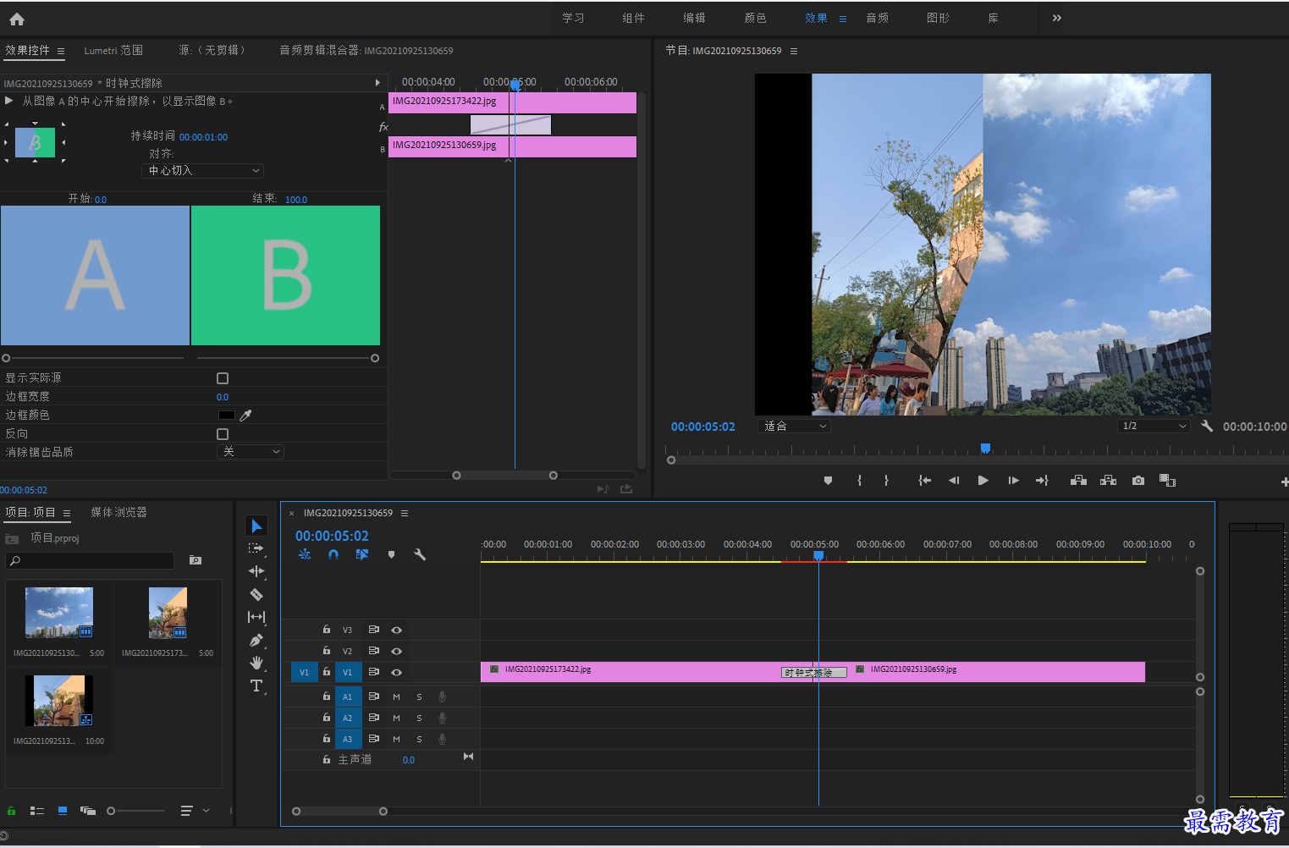
Task: Select the Track Select Forward tool
Action: pyautogui.click(x=256, y=548)
